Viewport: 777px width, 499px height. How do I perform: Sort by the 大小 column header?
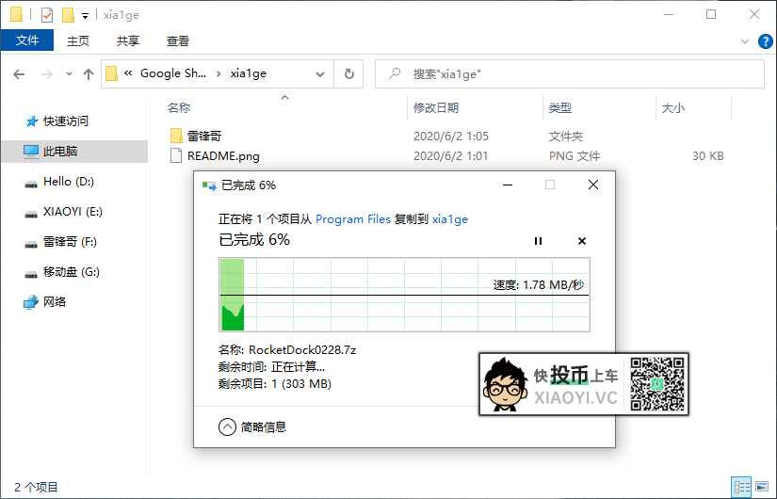(673, 107)
